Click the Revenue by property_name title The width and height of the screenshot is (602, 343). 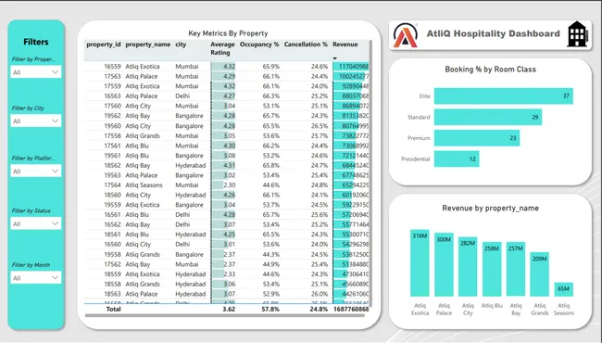(490, 209)
